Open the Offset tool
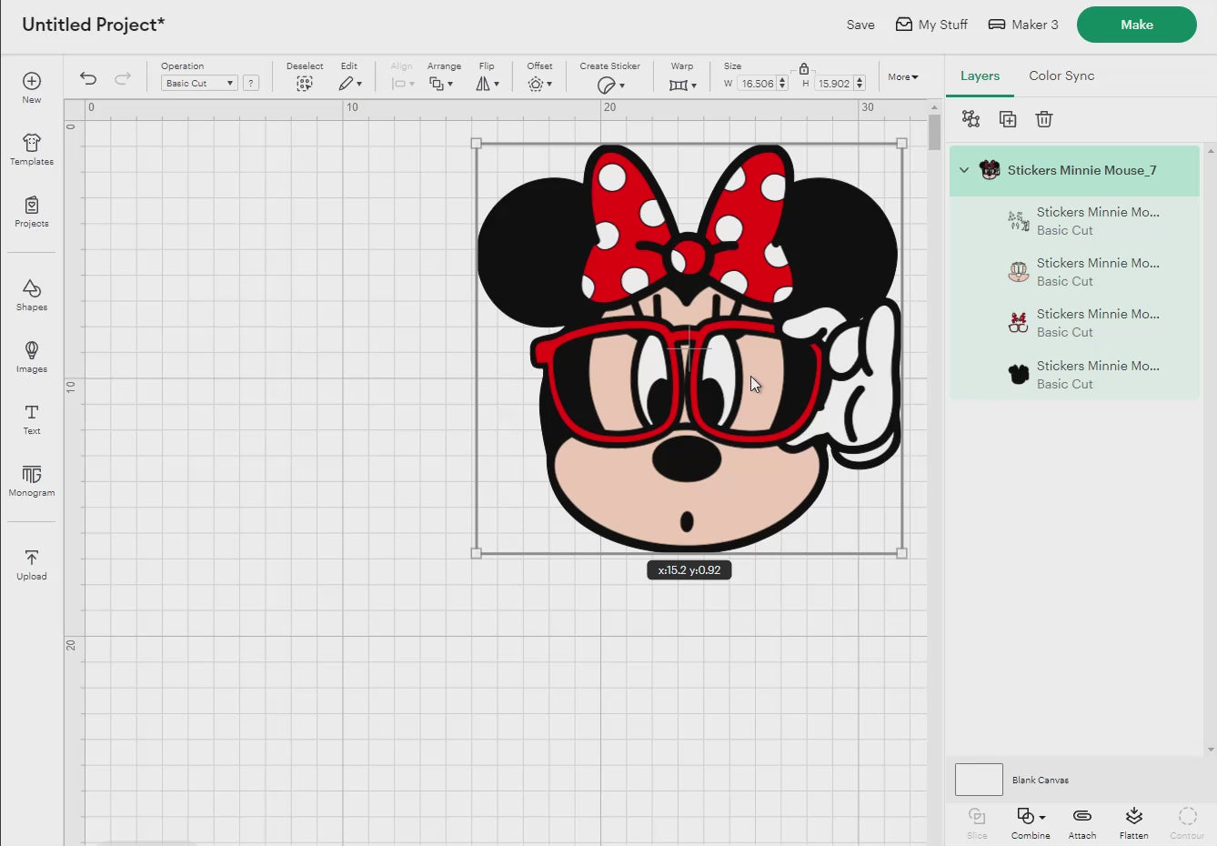Screen dimensions: 1217x846 (539, 84)
